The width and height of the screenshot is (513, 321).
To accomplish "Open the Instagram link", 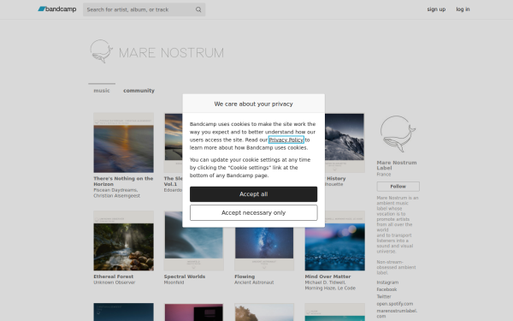I will pos(387,282).
